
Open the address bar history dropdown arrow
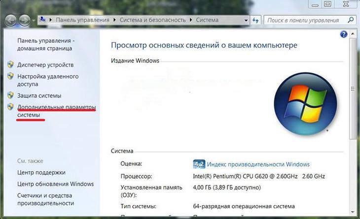click(x=244, y=20)
